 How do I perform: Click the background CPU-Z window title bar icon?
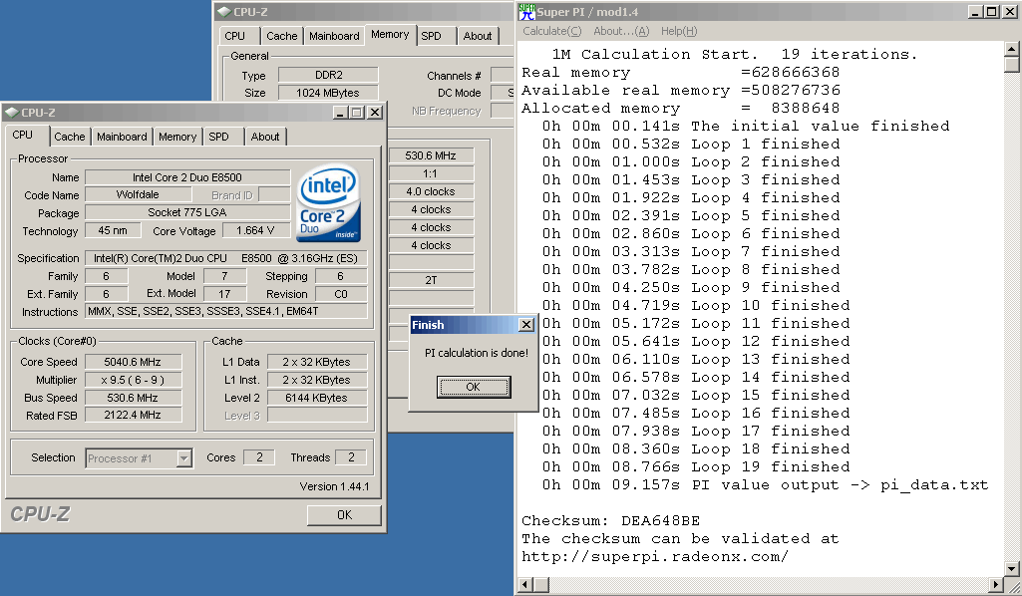(x=224, y=12)
